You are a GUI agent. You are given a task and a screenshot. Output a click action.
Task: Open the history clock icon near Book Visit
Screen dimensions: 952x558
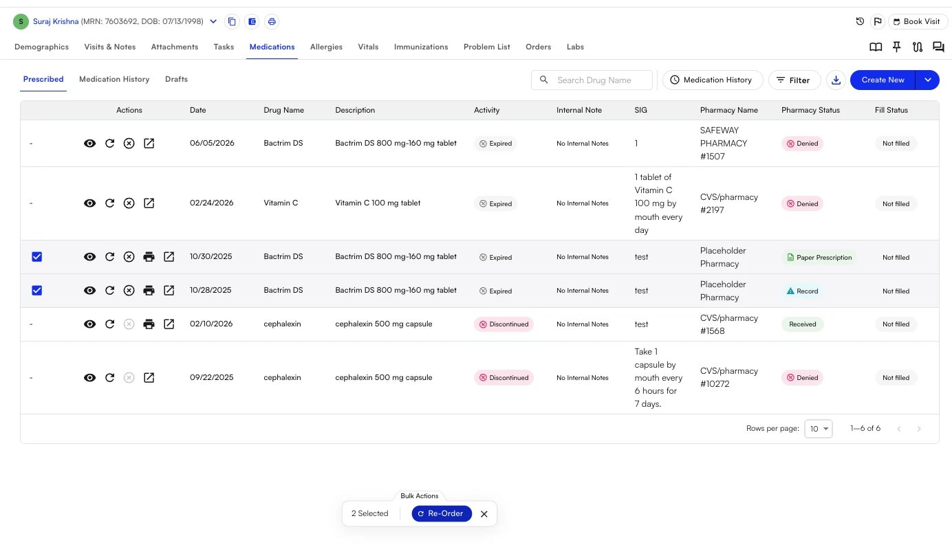coord(860,21)
